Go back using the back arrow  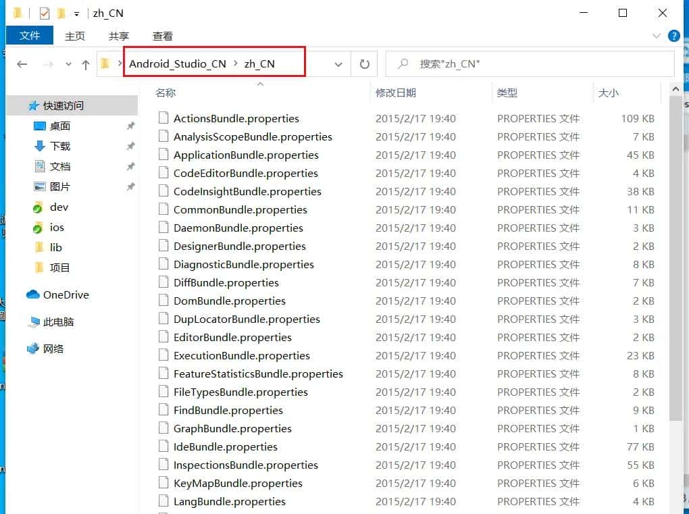tap(22, 63)
